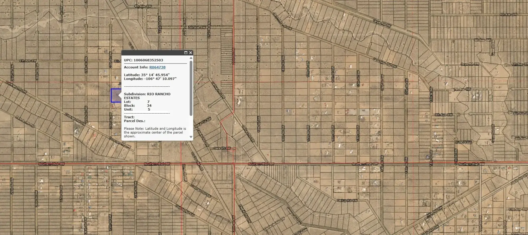Maximize the parcel info popup
The image size is (528, 235).
click(186, 53)
